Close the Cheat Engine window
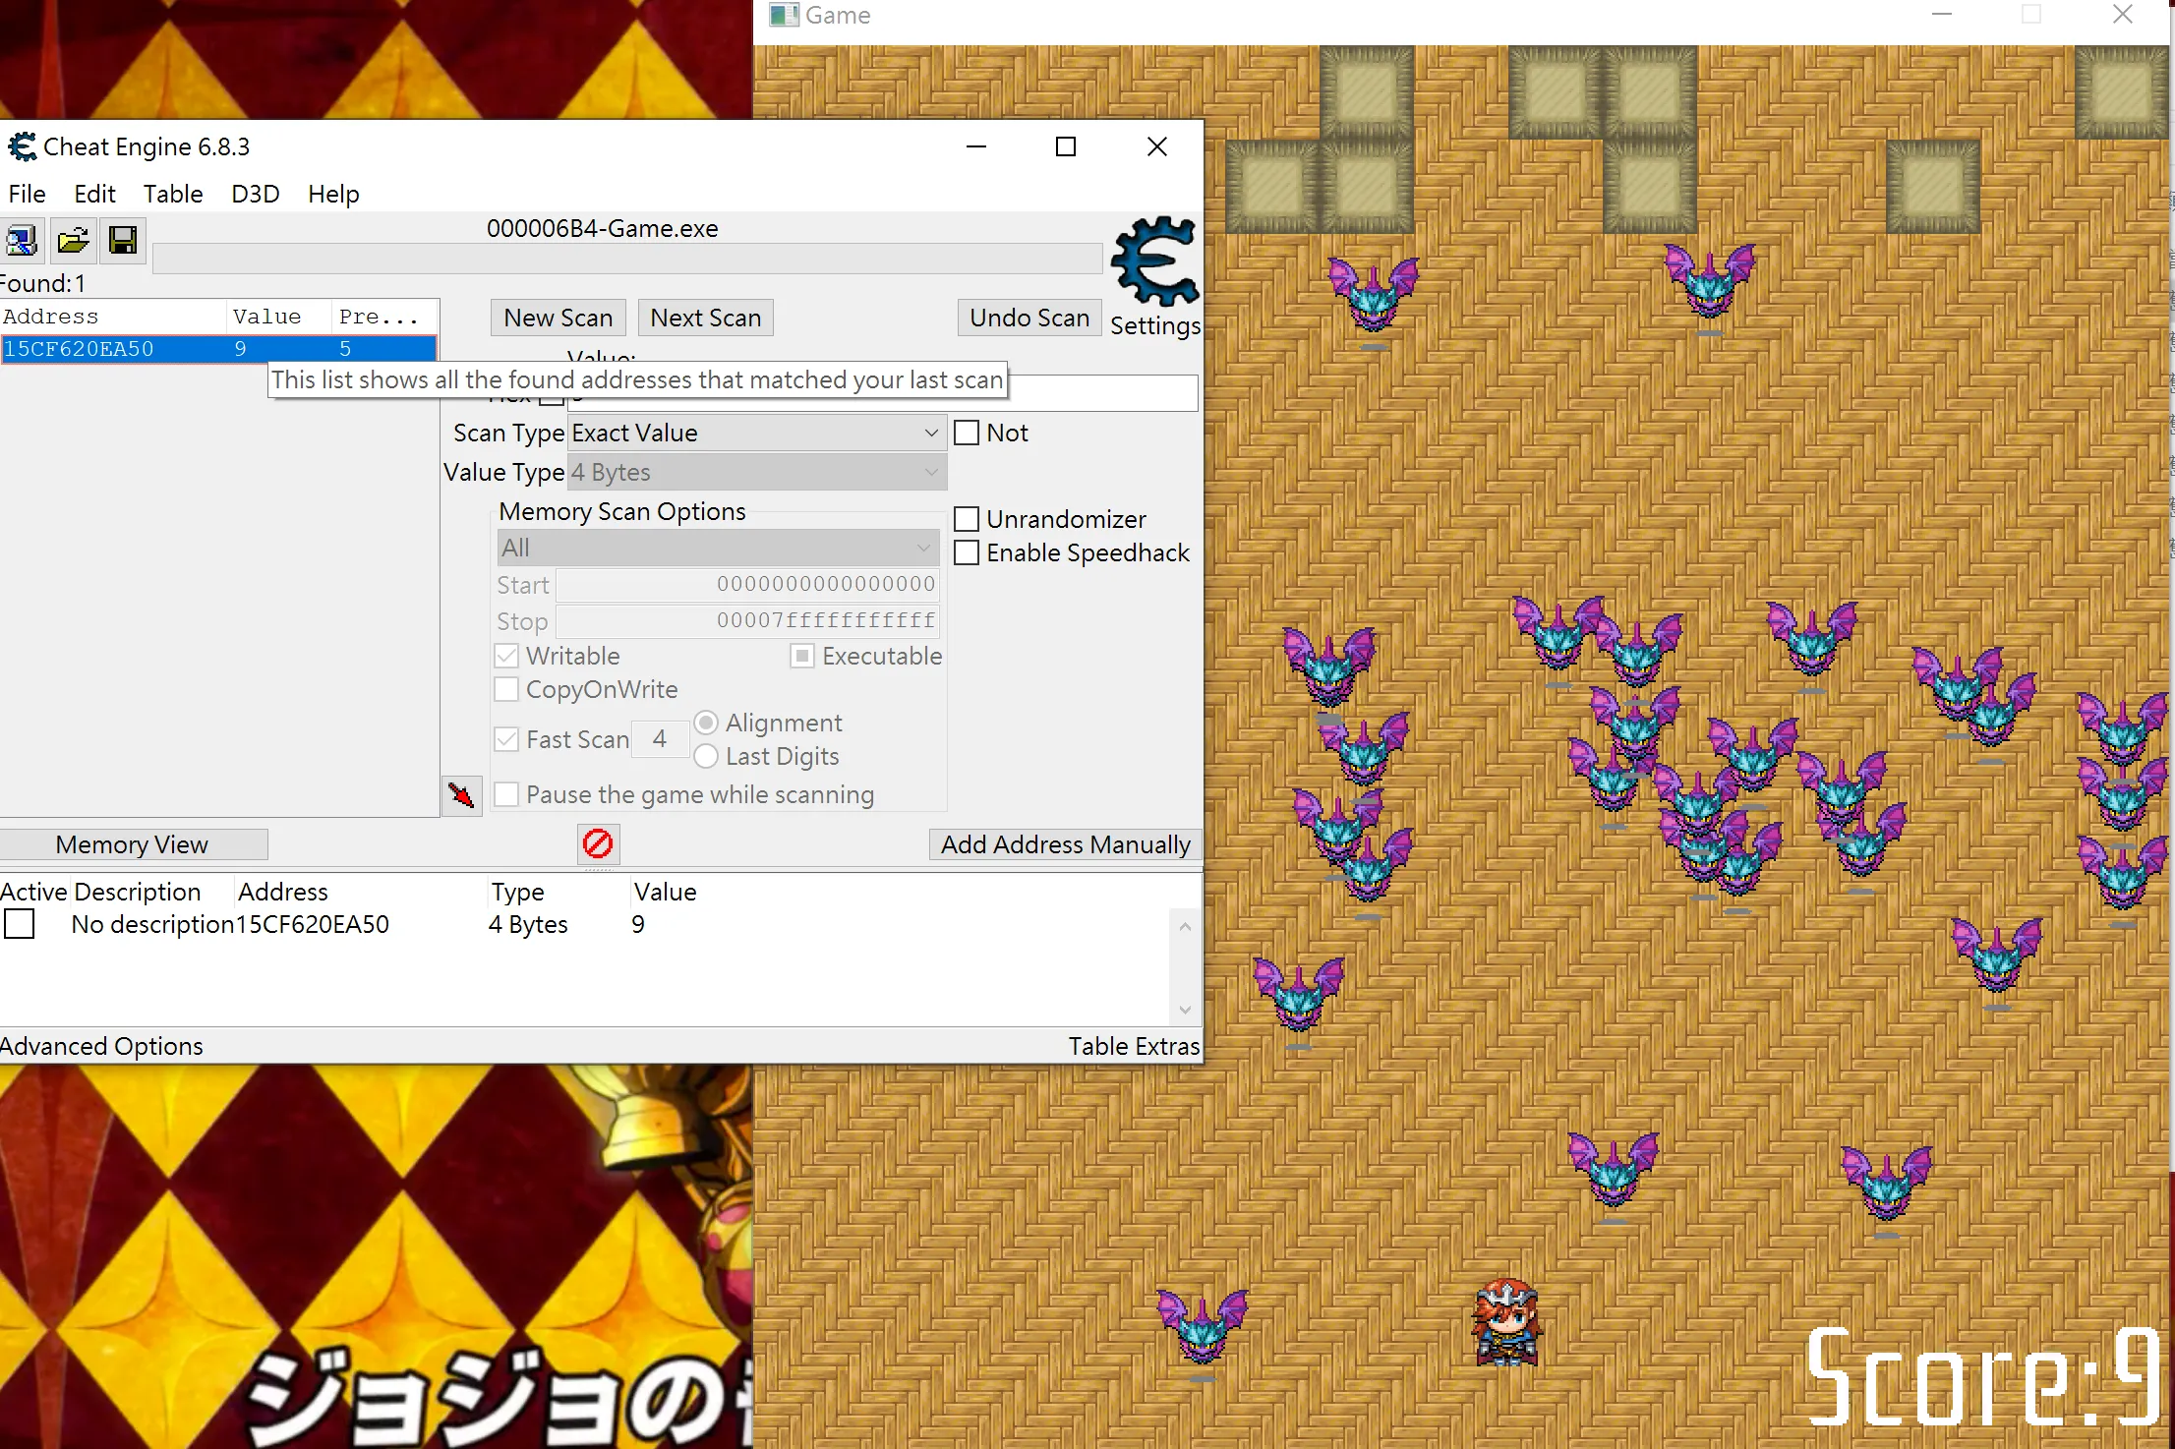The height and width of the screenshot is (1449, 2175). click(1157, 146)
